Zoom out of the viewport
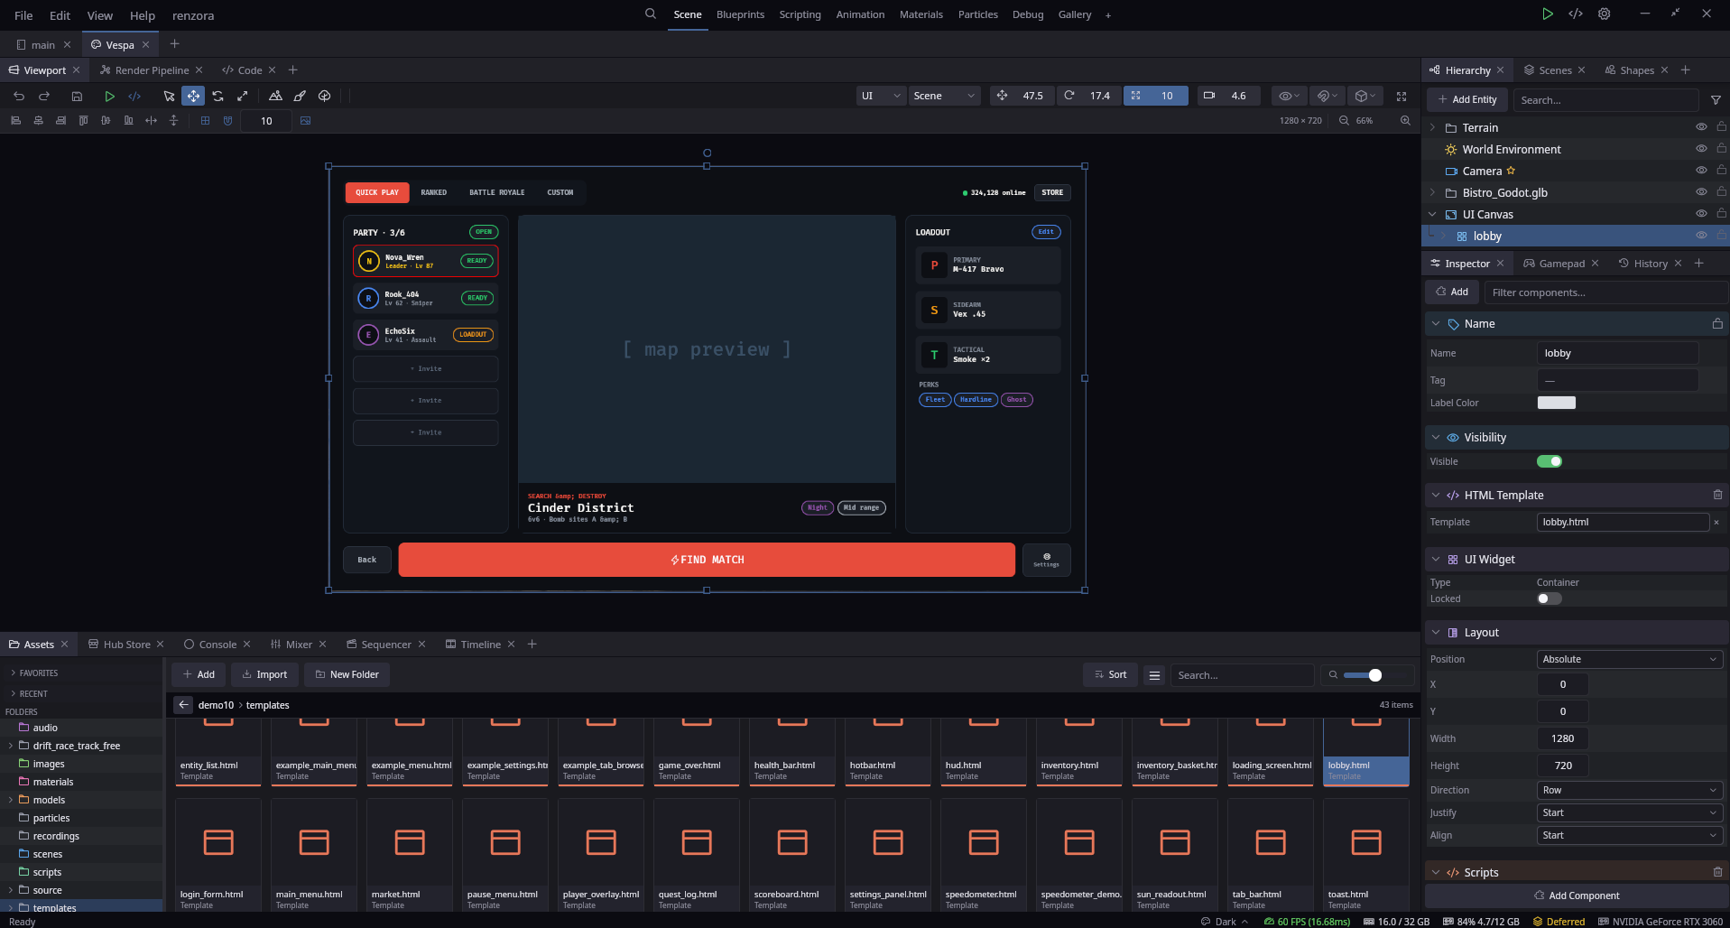Viewport: 1730px width, 928px height. click(x=1344, y=120)
